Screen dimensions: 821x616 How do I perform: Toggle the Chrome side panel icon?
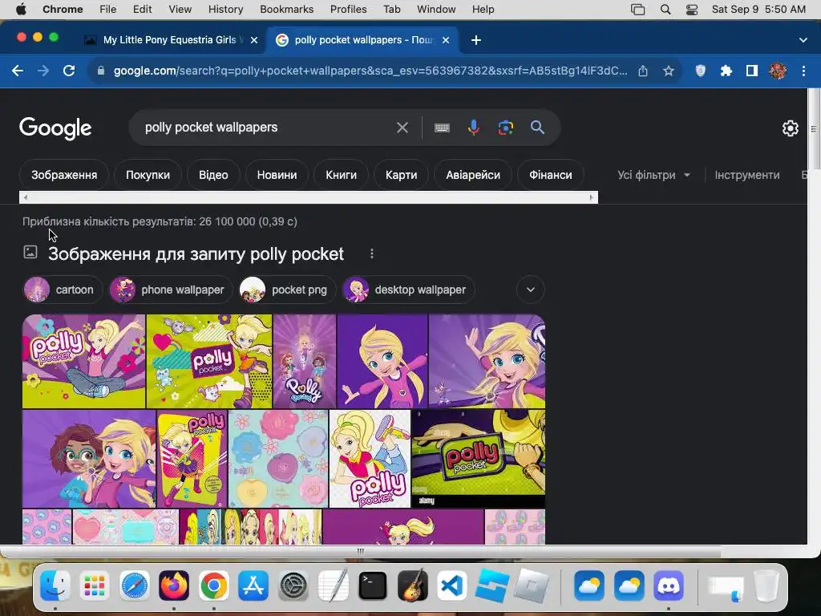pos(752,71)
